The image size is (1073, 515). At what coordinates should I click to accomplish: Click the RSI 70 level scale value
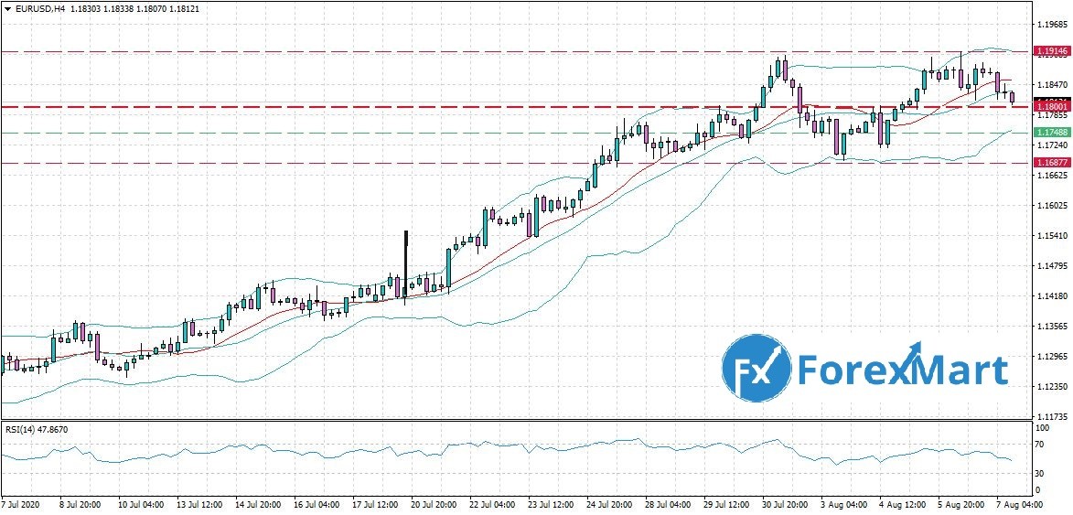(x=1040, y=445)
